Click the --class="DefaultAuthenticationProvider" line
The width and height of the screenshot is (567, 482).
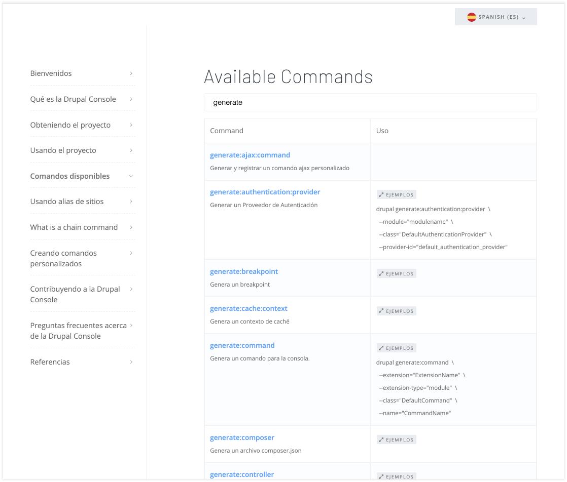pyautogui.click(x=435, y=234)
